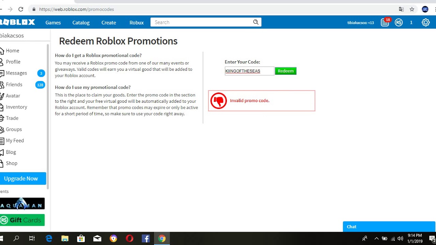Screen dimensions: 436x245
Task: Open Facebook app from taskbar
Action: pyautogui.click(x=146, y=239)
